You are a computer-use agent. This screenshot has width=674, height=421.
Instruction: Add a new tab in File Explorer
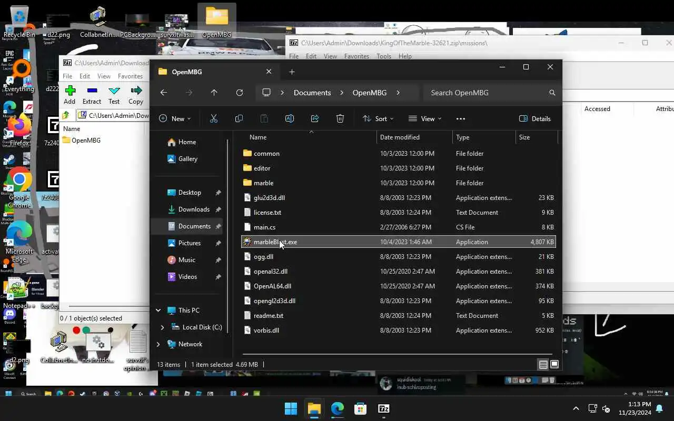[292, 72]
